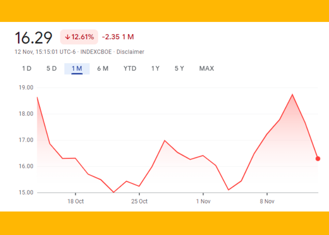Click the 17.00 y-axis label
The image size is (329, 235).
click(26, 140)
